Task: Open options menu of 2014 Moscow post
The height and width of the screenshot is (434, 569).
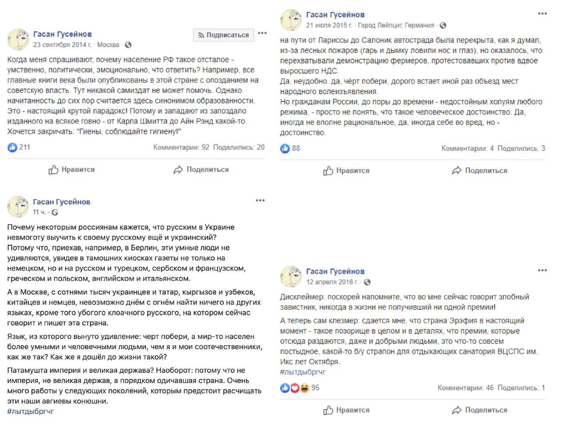Action: click(x=262, y=33)
